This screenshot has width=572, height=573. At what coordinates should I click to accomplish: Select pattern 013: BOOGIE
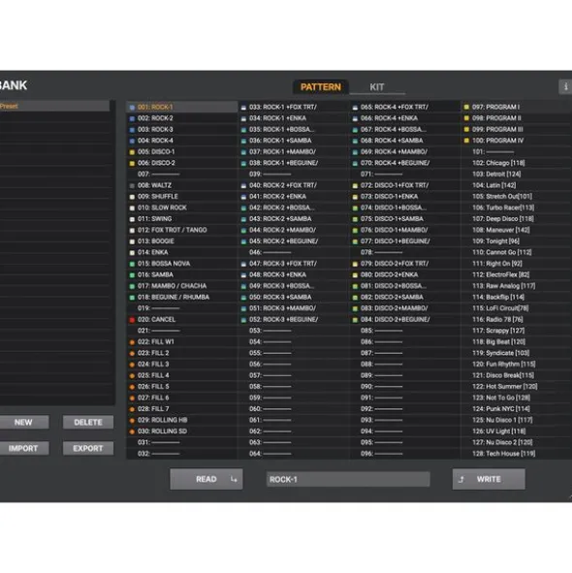pos(182,241)
